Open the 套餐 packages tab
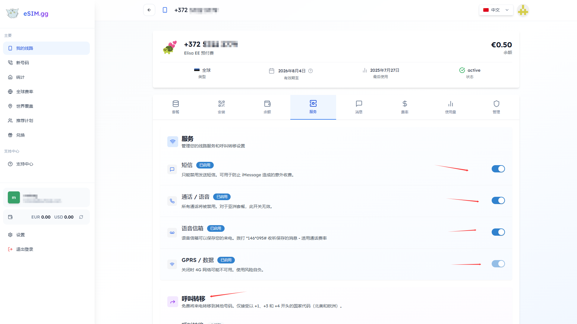 coord(175,107)
